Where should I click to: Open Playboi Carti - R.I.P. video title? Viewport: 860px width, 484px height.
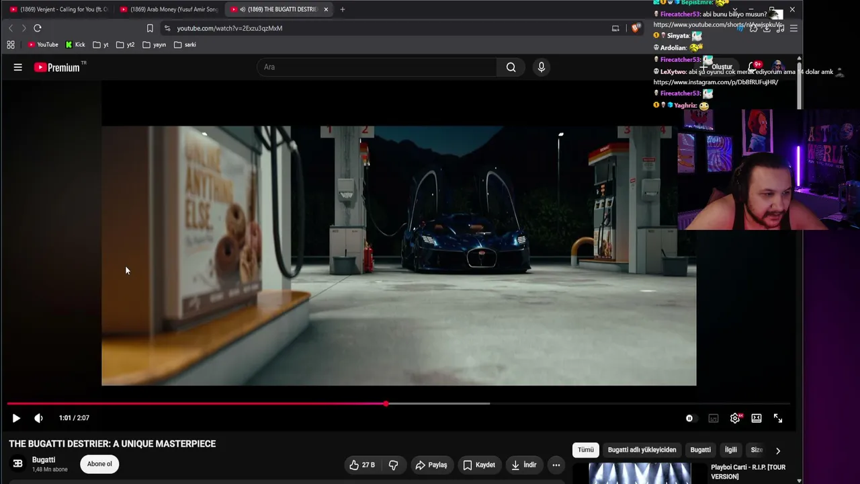748,472
